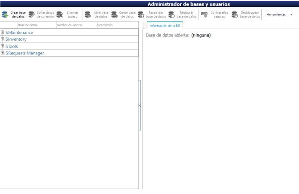Click the Abrir base de datos icon
Viewport: 299px width, 194px height.
[x=88, y=15]
